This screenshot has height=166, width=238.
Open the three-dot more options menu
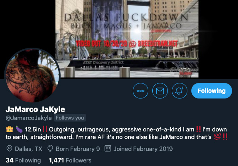pos(140,91)
